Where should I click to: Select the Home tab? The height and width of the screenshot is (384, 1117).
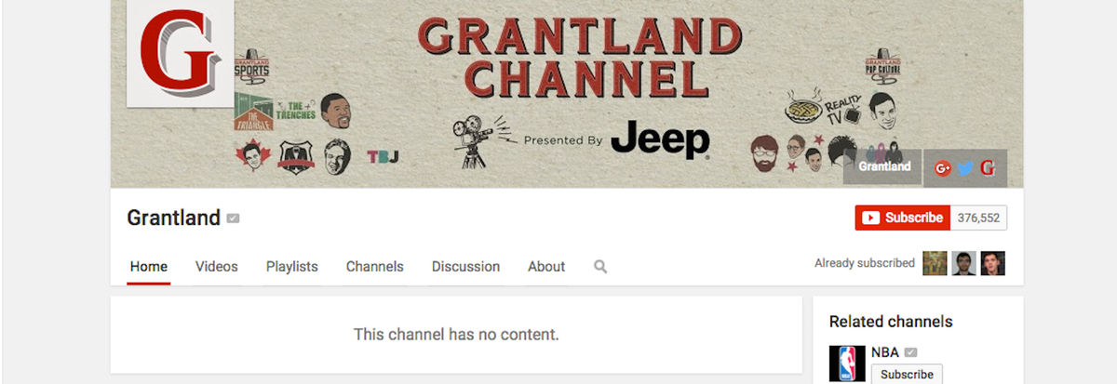click(149, 267)
